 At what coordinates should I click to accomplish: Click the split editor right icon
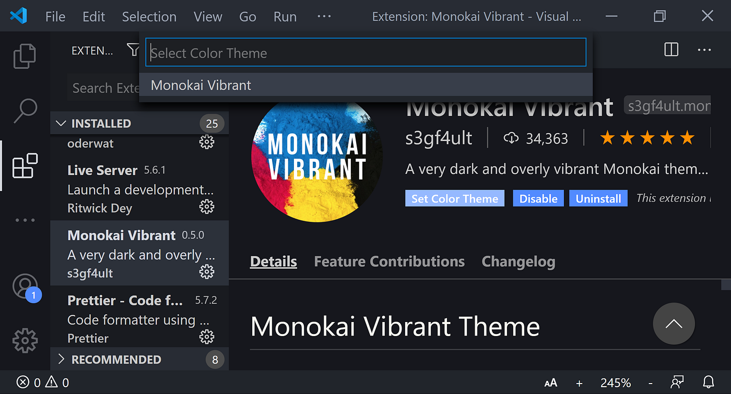point(671,50)
